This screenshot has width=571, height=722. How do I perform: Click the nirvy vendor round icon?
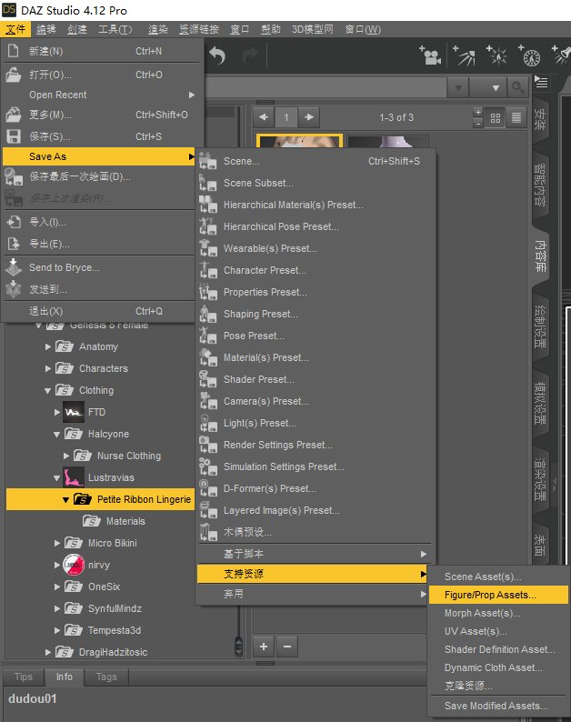tap(74, 565)
